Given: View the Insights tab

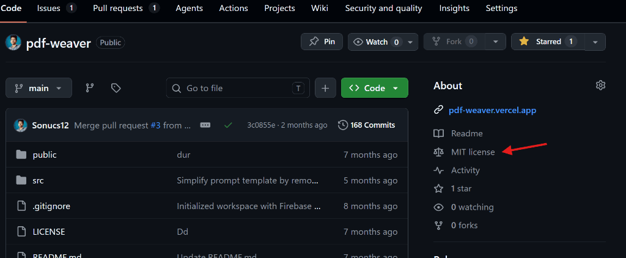Looking at the screenshot, I should [454, 8].
